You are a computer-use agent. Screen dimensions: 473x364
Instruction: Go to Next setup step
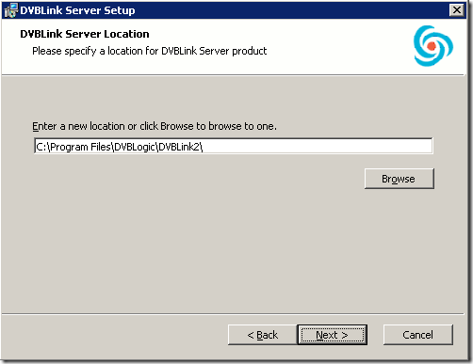pyautogui.click(x=332, y=335)
